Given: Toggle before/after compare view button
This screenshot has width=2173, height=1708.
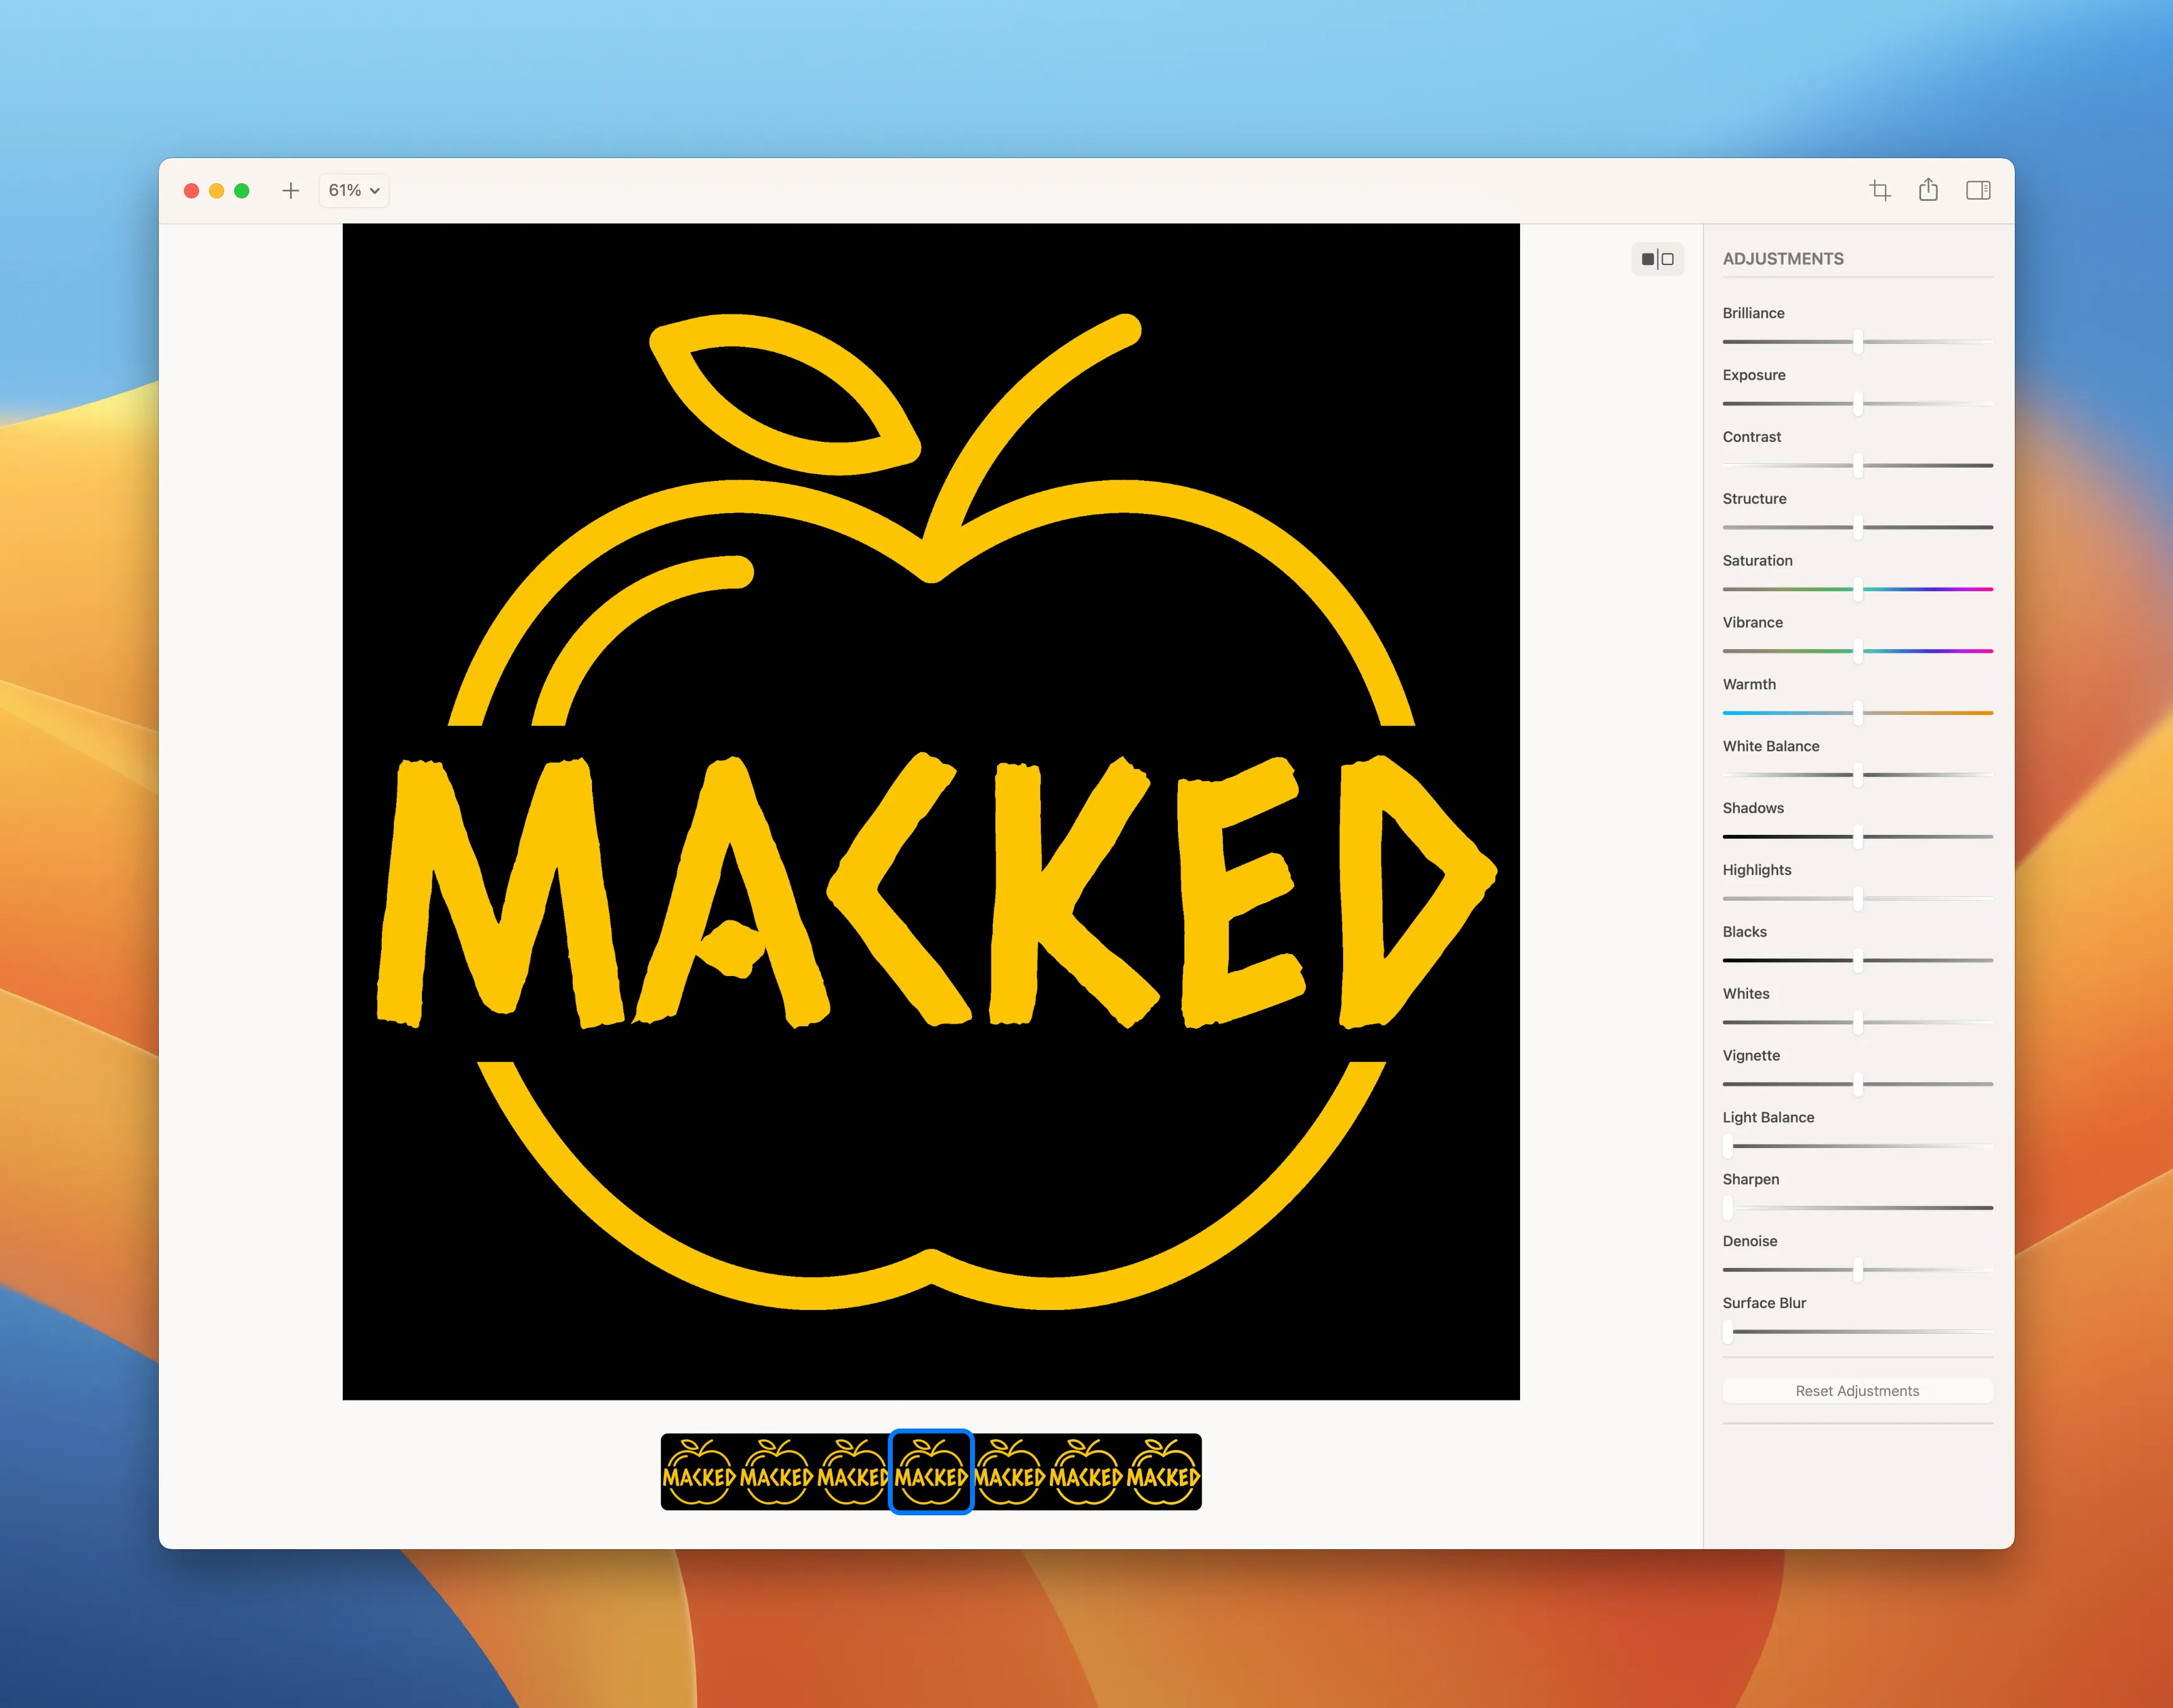Looking at the screenshot, I should tap(1658, 259).
